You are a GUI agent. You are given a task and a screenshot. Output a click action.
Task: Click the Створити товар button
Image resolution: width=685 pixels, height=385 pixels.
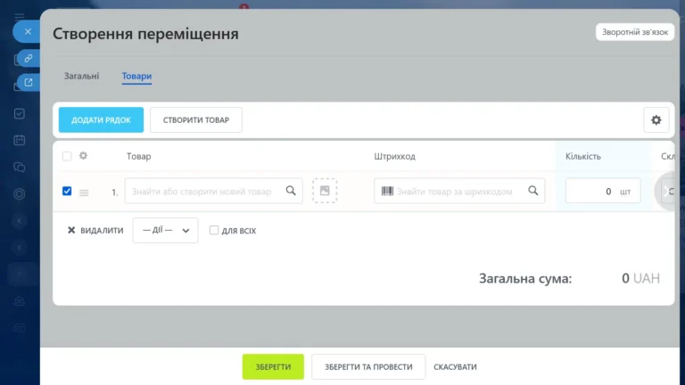tap(196, 120)
